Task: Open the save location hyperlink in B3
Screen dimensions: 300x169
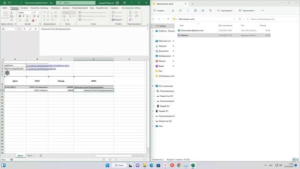Action: 41,69
